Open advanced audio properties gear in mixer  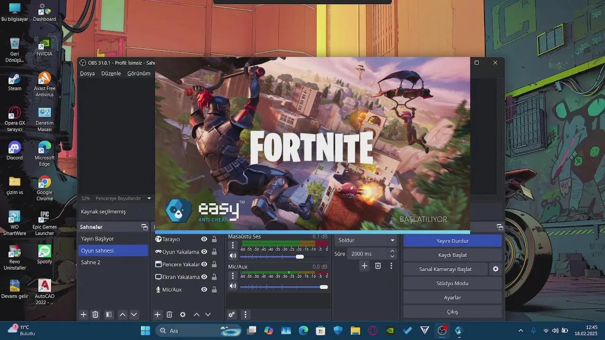click(x=231, y=314)
